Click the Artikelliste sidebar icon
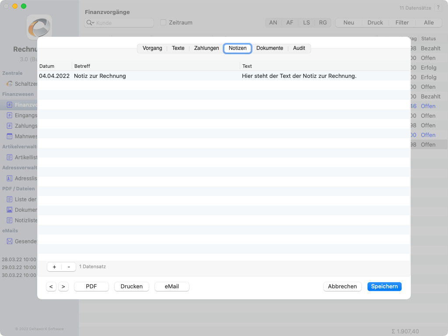Screen dimensions: 448x336 tap(10, 157)
